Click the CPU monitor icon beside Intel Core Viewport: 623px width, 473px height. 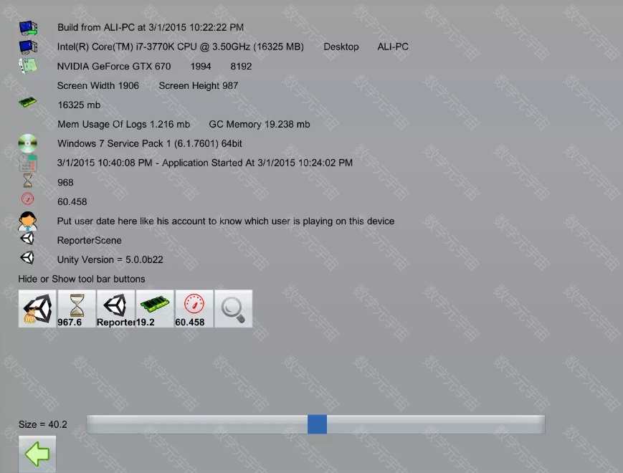click(x=28, y=47)
